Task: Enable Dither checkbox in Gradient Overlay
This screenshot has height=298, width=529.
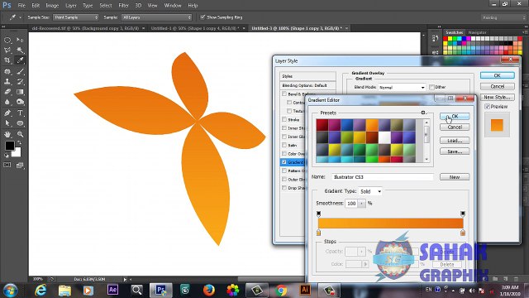Action: tap(431, 87)
